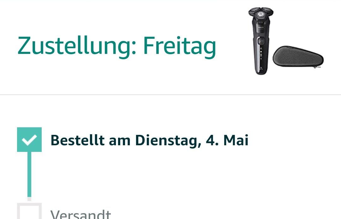The width and height of the screenshot is (341, 219).
Task: Select the empty Versandt status box
Action: [29, 211]
